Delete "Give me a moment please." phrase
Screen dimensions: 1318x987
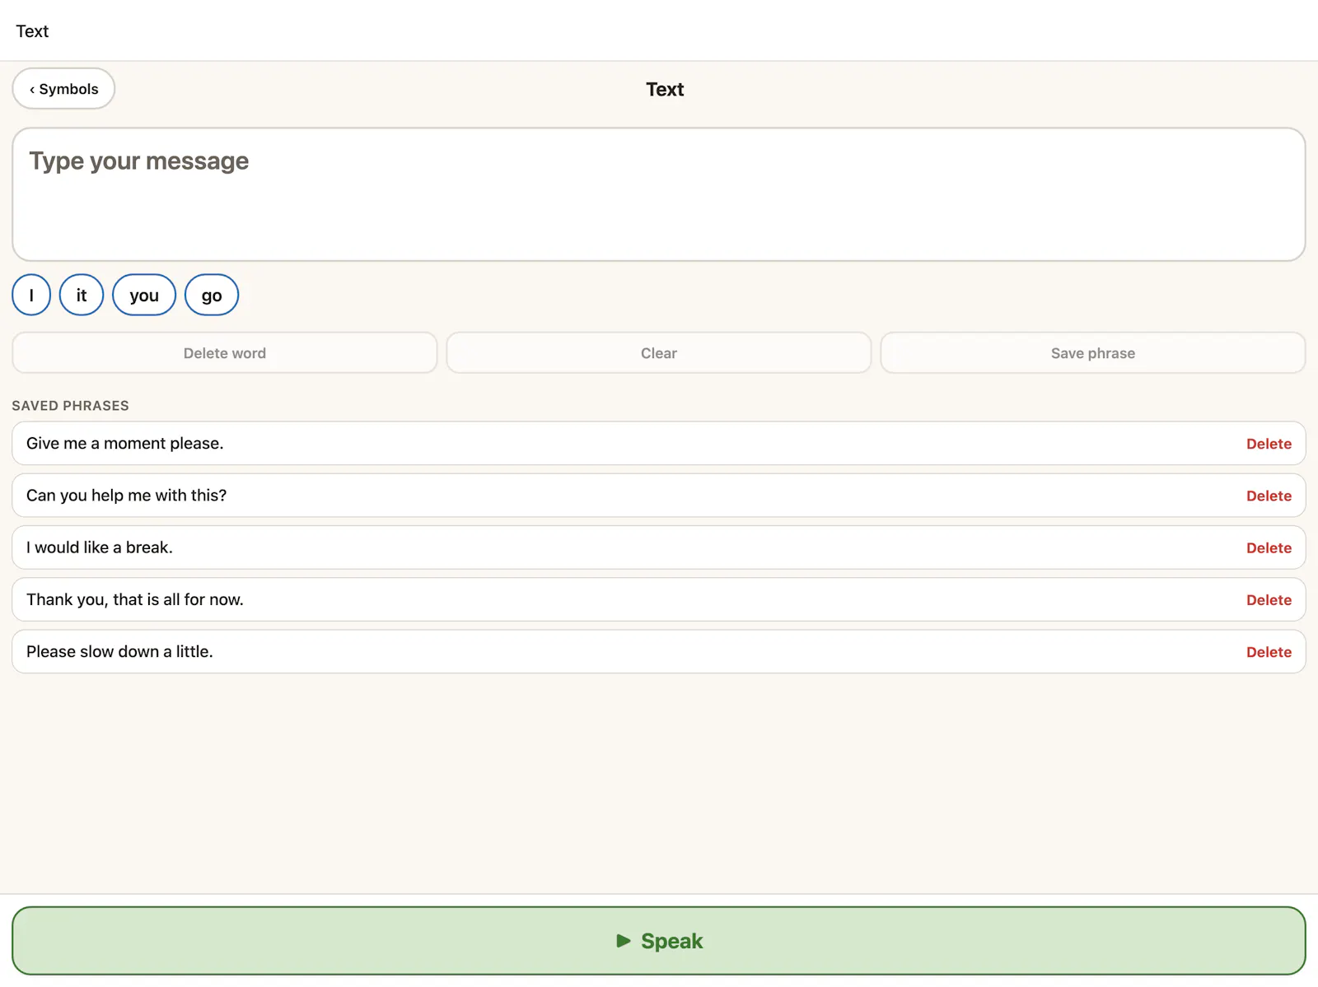point(1269,444)
